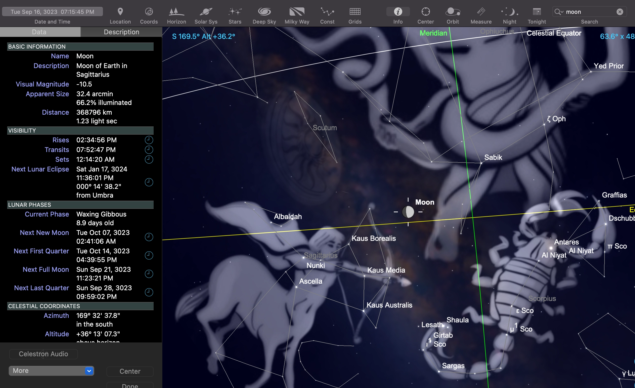Open the More dropdown menu
The height and width of the screenshot is (388, 635).
[x=51, y=371]
